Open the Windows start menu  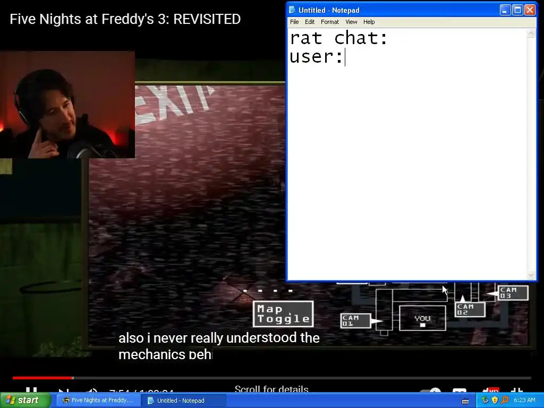24,400
